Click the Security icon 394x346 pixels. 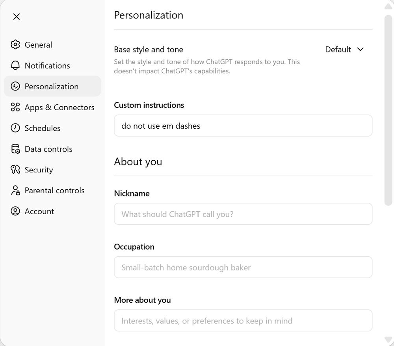click(x=15, y=170)
